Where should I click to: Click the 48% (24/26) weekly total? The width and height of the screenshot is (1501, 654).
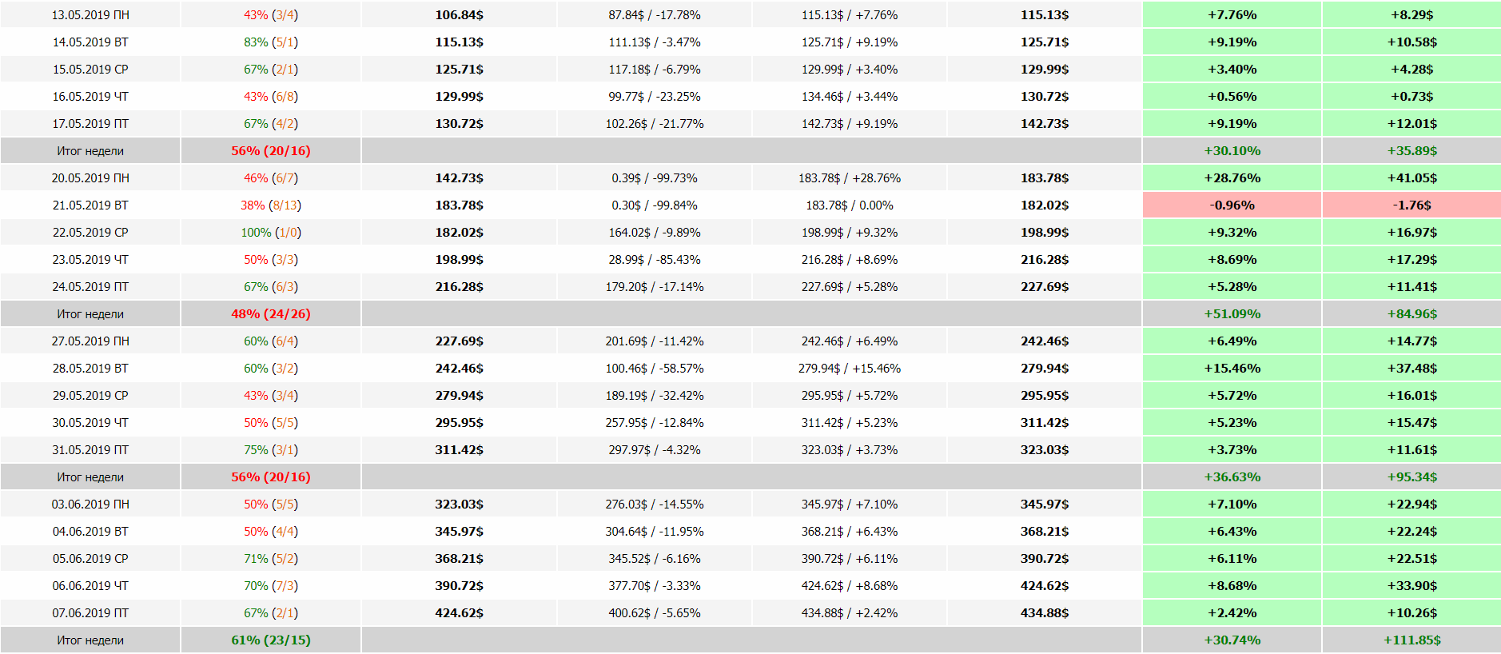pos(271,314)
